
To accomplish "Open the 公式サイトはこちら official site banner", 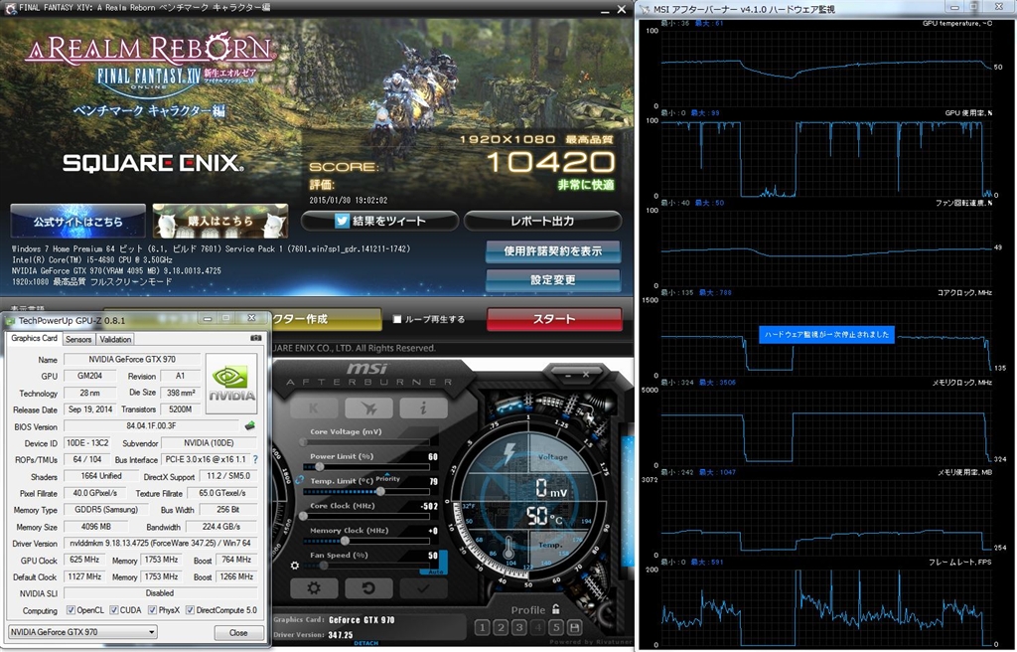I will 77,222.
